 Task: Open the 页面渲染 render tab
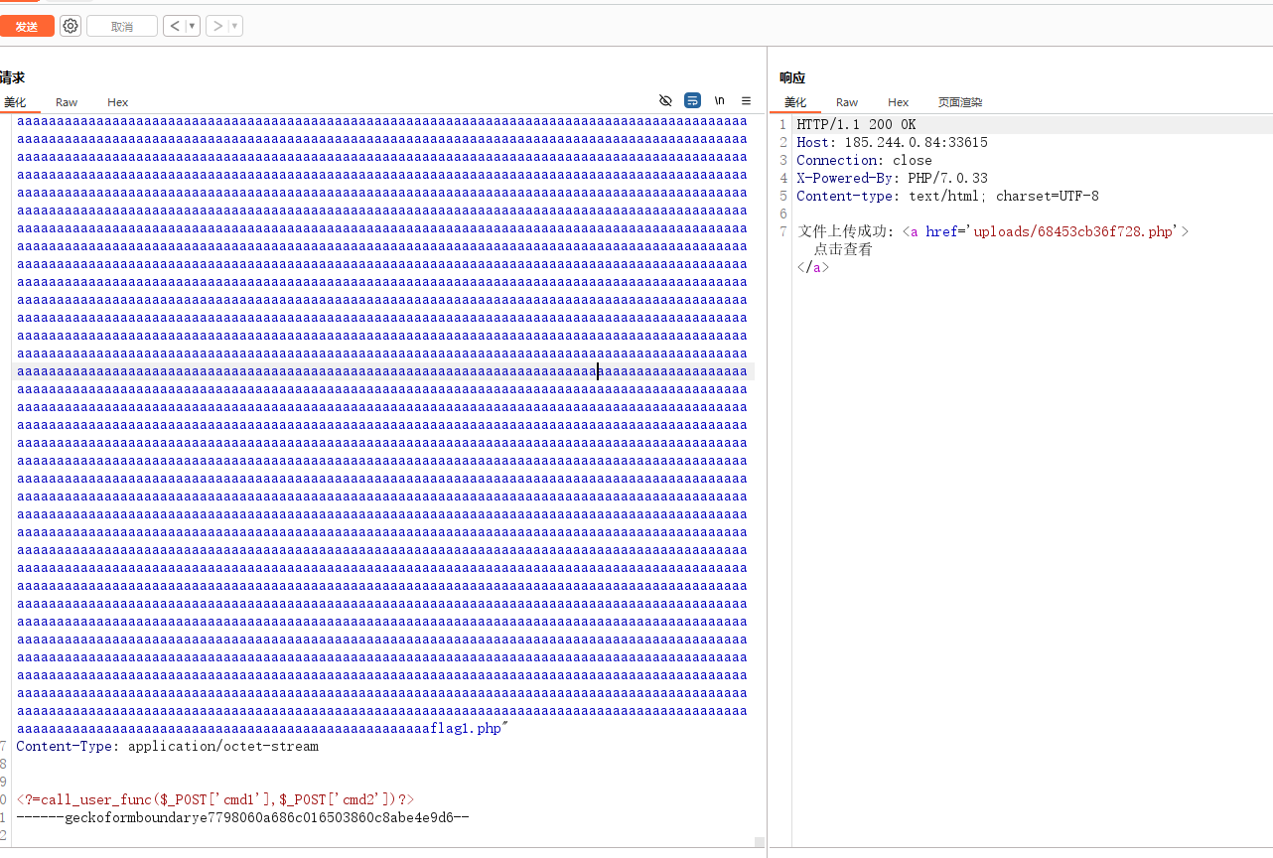pyautogui.click(x=960, y=102)
